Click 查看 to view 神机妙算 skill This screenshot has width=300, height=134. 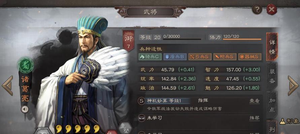point(255,101)
